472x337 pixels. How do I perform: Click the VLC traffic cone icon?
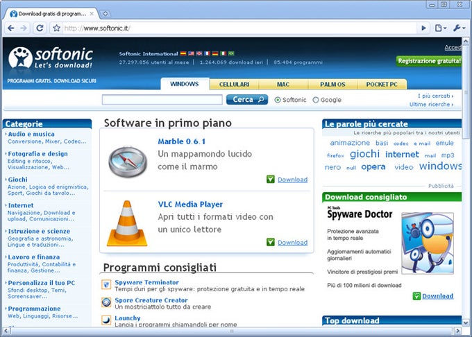(127, 223)
